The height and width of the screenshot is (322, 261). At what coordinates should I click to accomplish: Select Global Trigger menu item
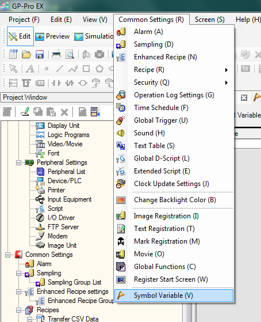coord(174,120)
